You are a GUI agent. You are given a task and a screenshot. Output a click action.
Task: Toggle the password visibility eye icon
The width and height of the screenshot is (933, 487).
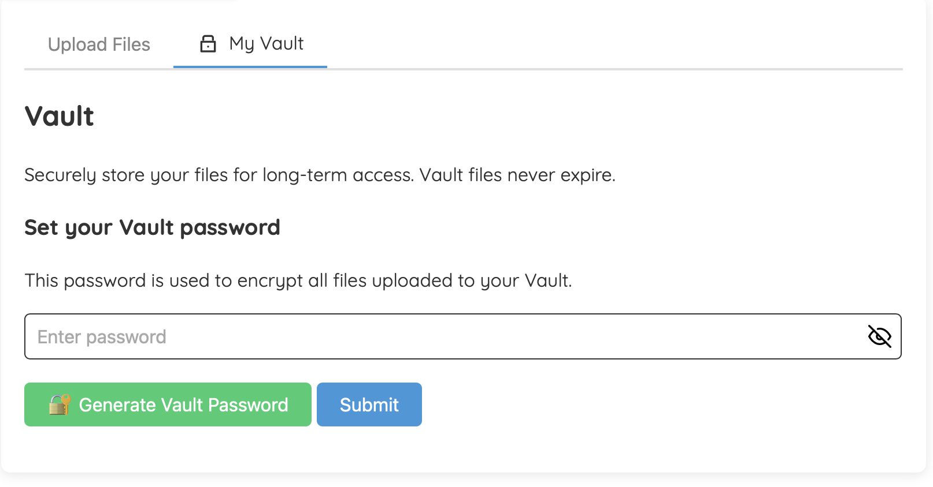(880, 336)
